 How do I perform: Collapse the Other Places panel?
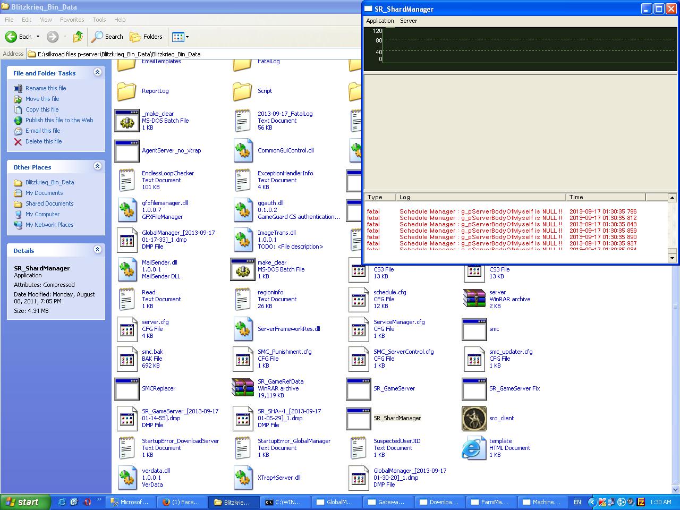(97, 166)
